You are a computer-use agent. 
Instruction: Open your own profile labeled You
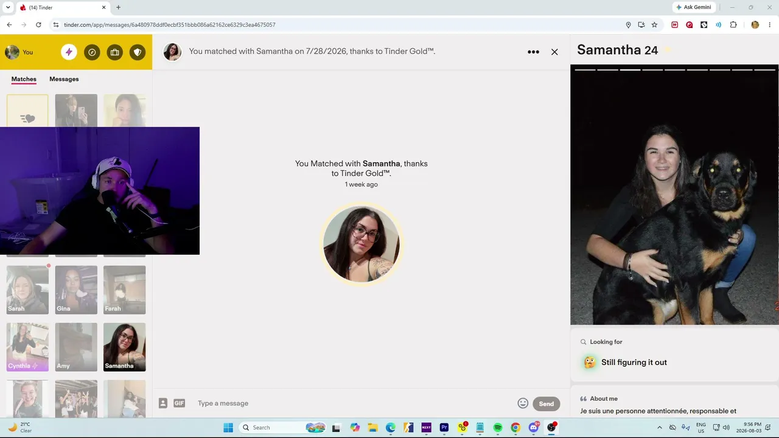(x=19, y=52)
